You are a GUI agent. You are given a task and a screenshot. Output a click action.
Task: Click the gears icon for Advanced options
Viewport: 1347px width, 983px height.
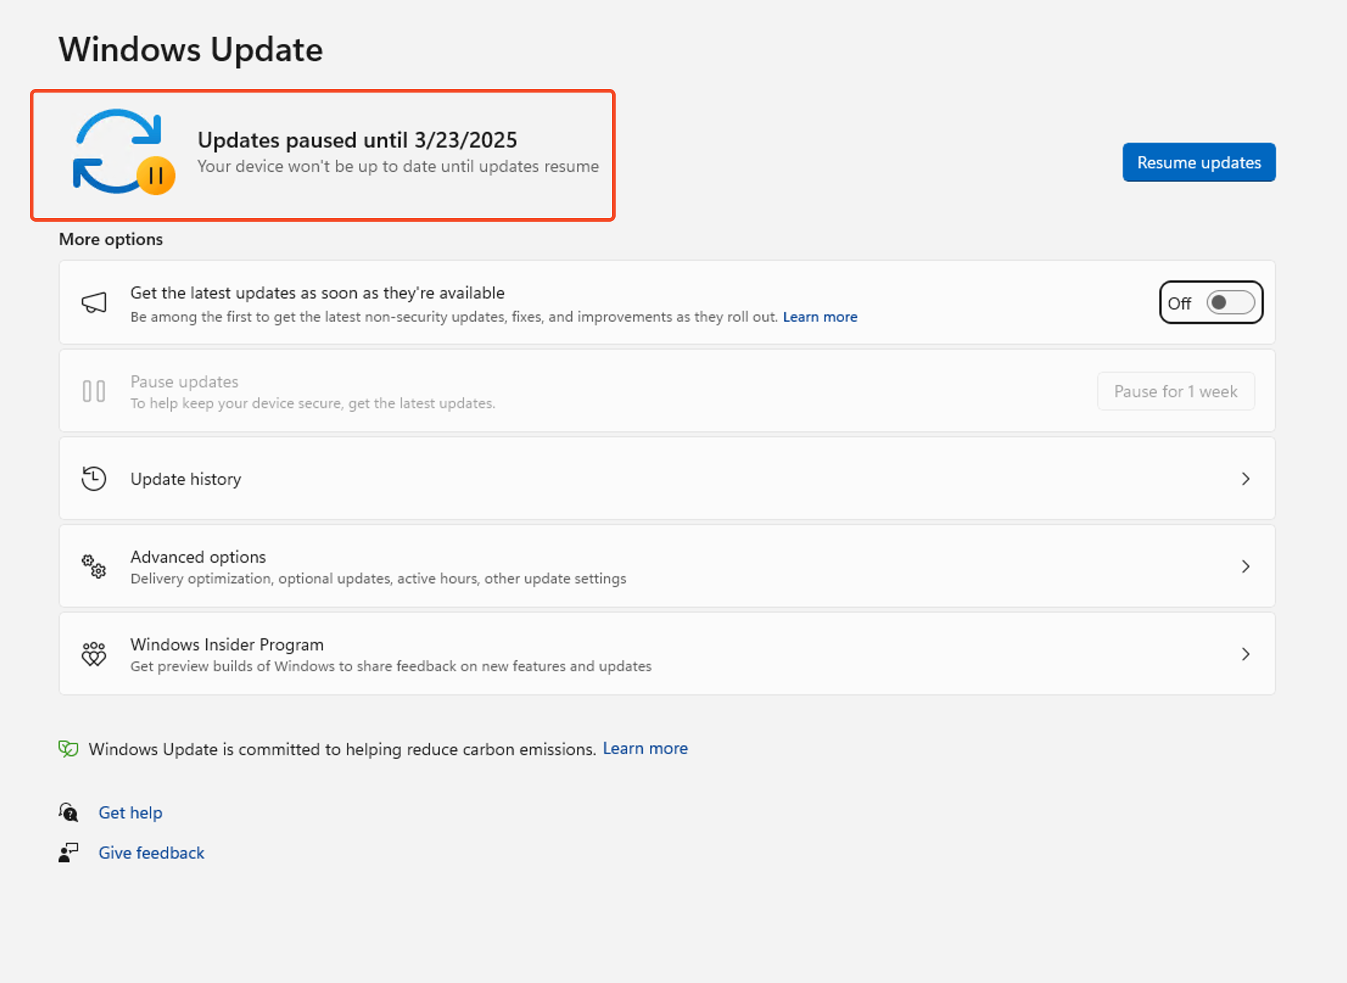tap(94, 566)
